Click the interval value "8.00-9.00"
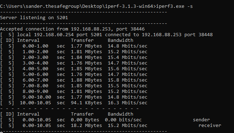This screenshot has height=133, width=234. [x=35, y=92]
